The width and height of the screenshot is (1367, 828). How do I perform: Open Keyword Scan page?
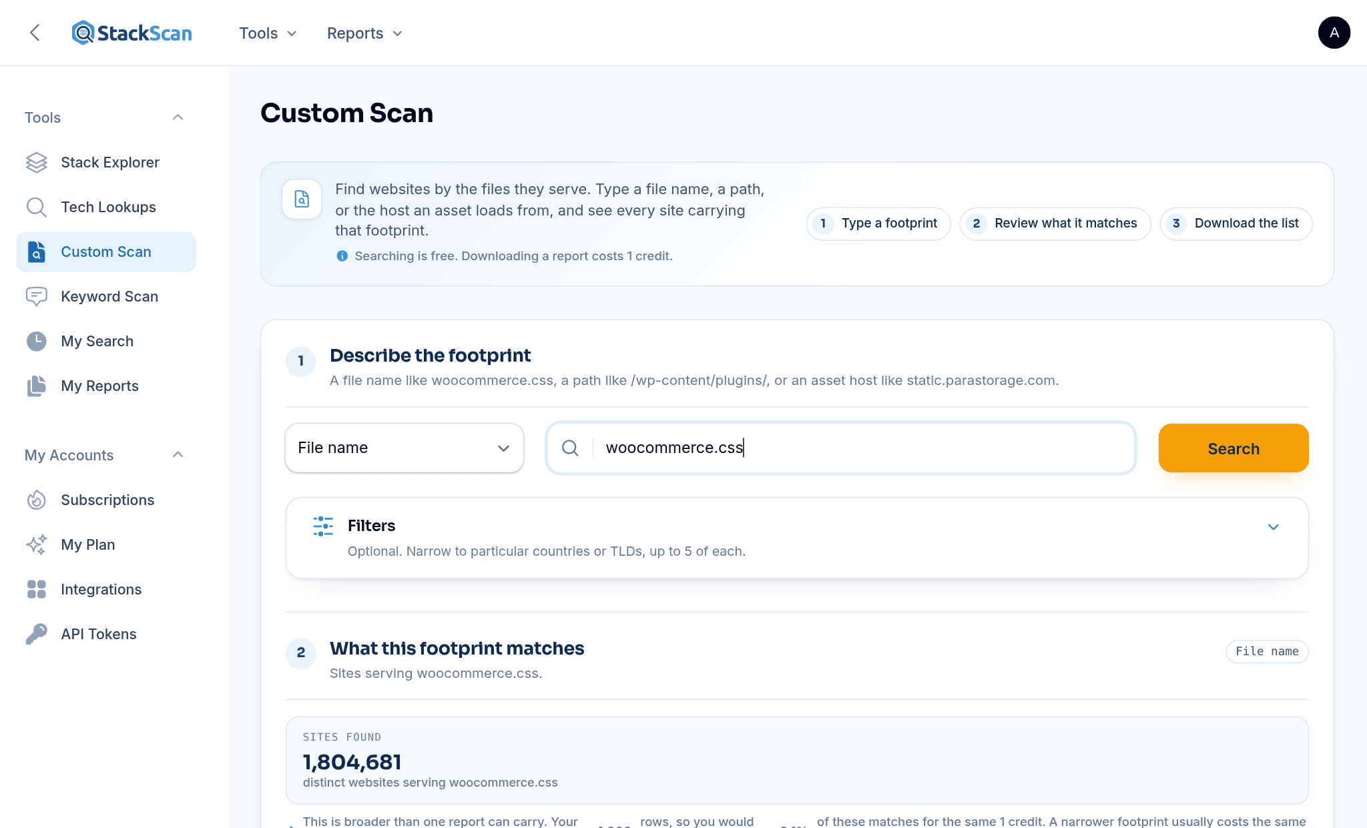click(106, 296)
